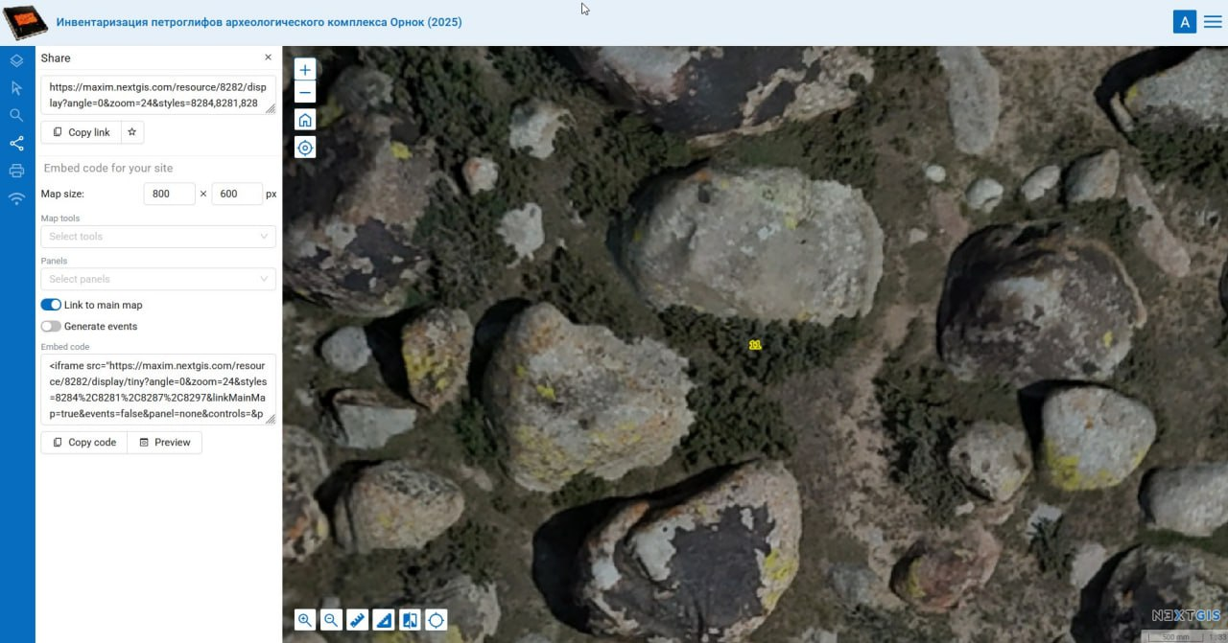Open the Layers panel in sidebar

coord(16,60)
